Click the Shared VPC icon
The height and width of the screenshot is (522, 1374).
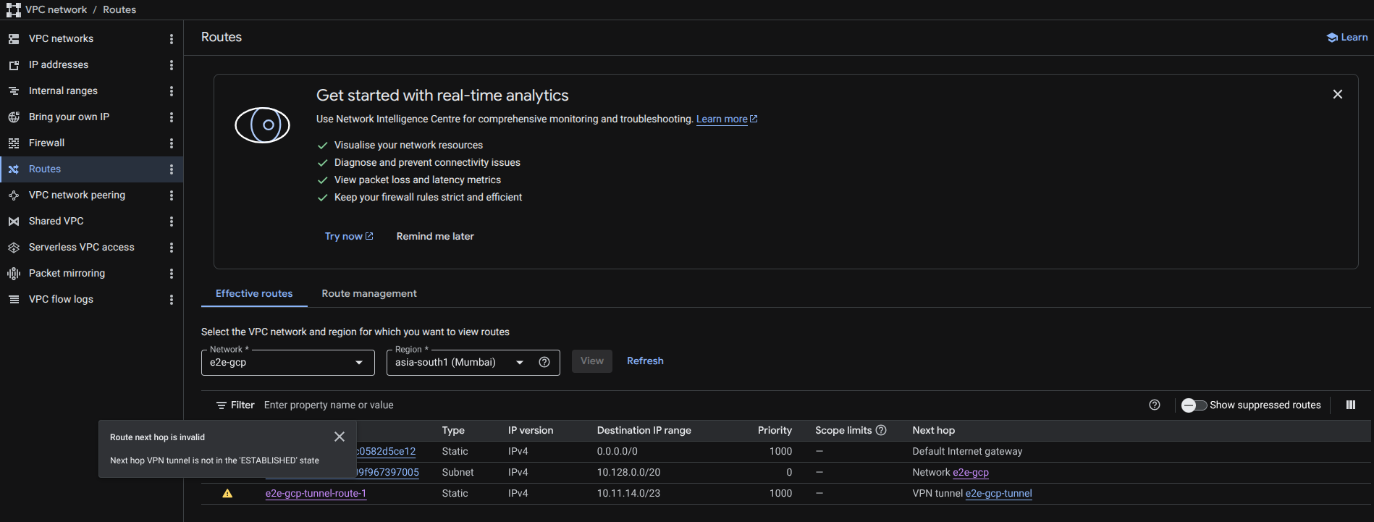point(14,222)
